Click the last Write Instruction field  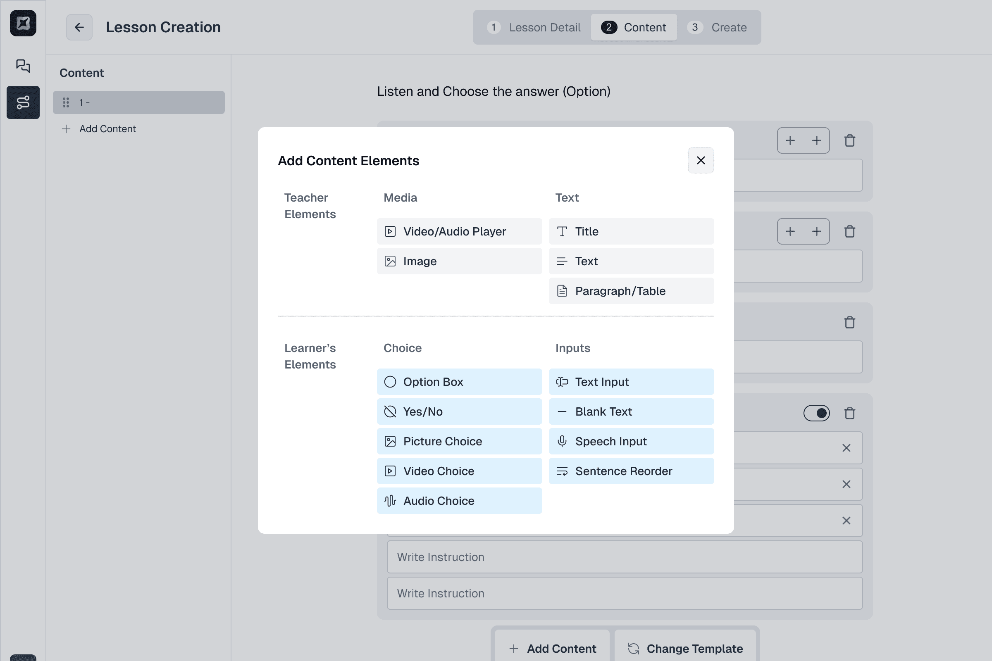pos(624,593)
